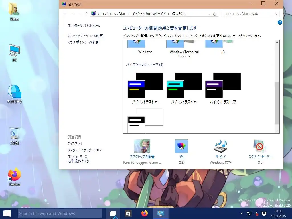Open the ネットワーク desktop icon
Viewport: 292px width, 219px height.
click(15, 94)
